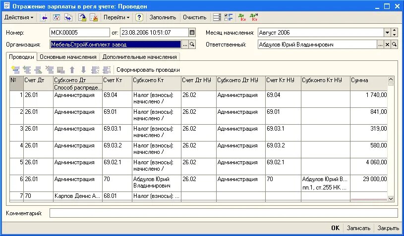
Task: Move the row down with the arrow icon
Action: (83, 70)
